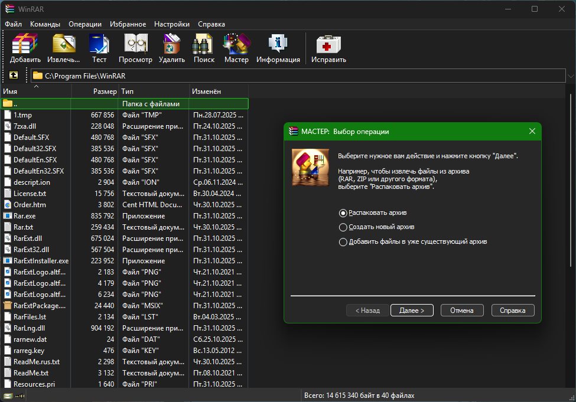Click the Отмена button in wizard

point(461,311)
